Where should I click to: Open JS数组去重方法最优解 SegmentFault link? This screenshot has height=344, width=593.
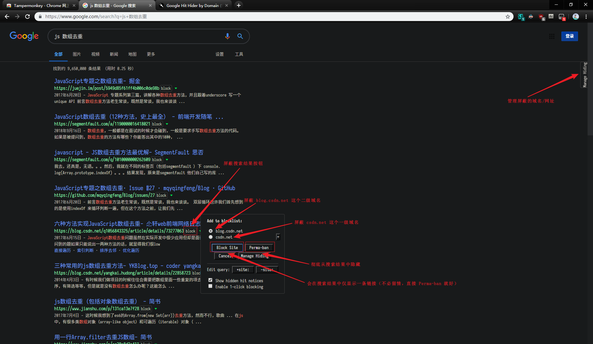click(129, 152)
